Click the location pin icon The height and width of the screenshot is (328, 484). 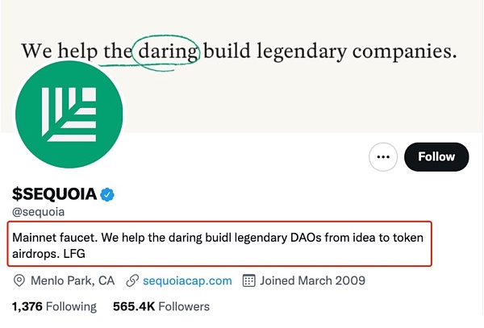[x=19, y=280]
